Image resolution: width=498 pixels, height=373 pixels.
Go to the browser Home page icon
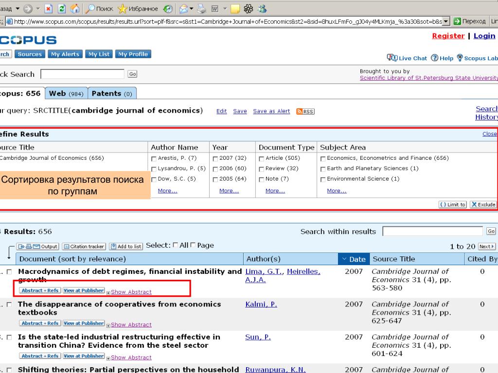click(75, 9)
